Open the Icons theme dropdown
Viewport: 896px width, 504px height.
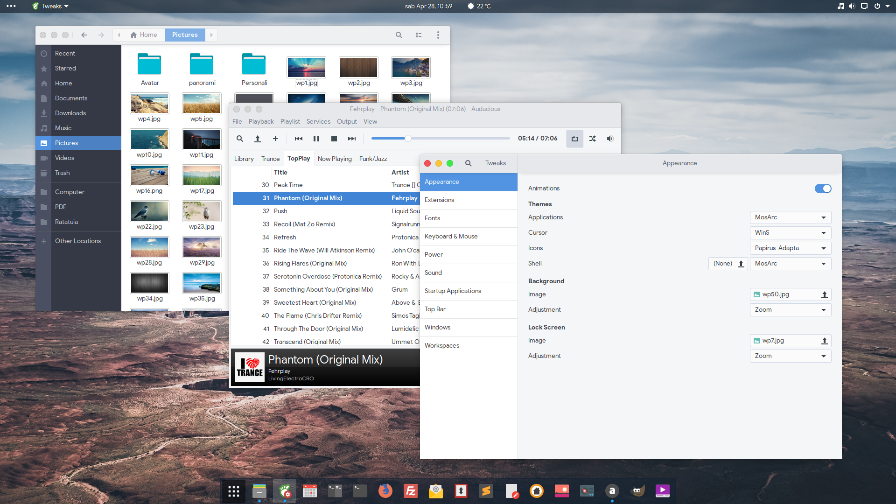click(x=791, y=248)
